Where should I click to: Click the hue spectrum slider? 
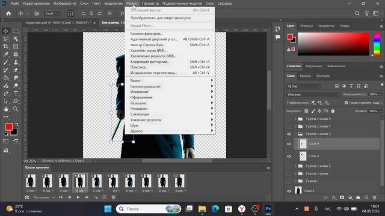click(x=377, y=44)
